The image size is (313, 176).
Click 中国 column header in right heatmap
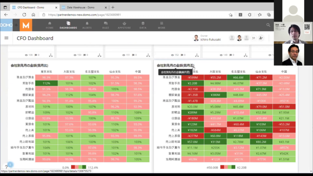pos(284,71)
